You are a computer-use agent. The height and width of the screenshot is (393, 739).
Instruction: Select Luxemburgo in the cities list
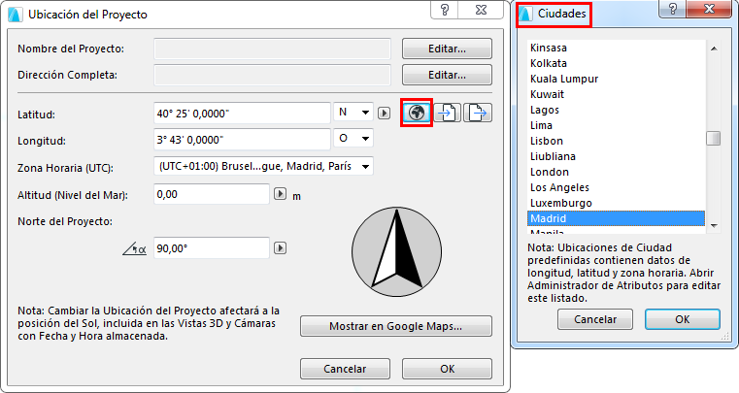(616, 203)
